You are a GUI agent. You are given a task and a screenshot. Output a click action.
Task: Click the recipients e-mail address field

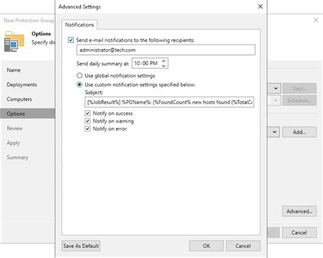click(166, 50)
